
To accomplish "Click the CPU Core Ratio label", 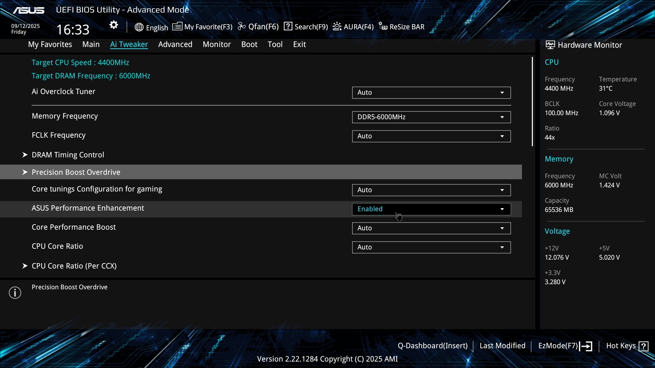I will [57, 246].
